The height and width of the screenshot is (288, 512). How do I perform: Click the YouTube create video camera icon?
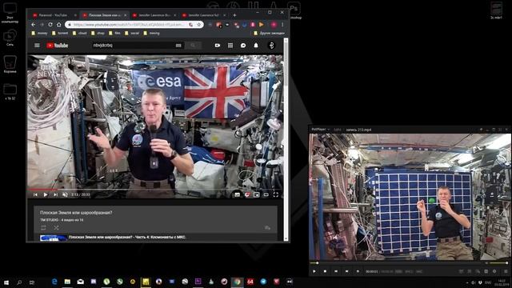click(x=218, y=46)
